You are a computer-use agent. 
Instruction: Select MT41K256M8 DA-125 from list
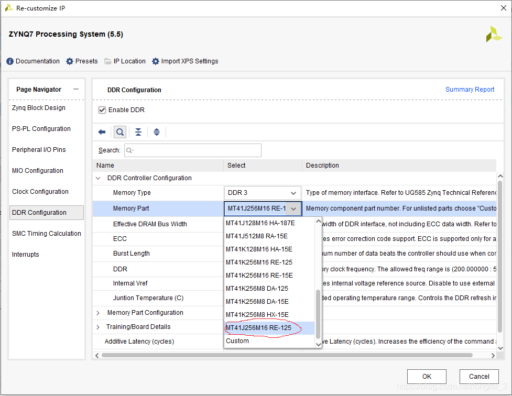[x=270, y=288]
